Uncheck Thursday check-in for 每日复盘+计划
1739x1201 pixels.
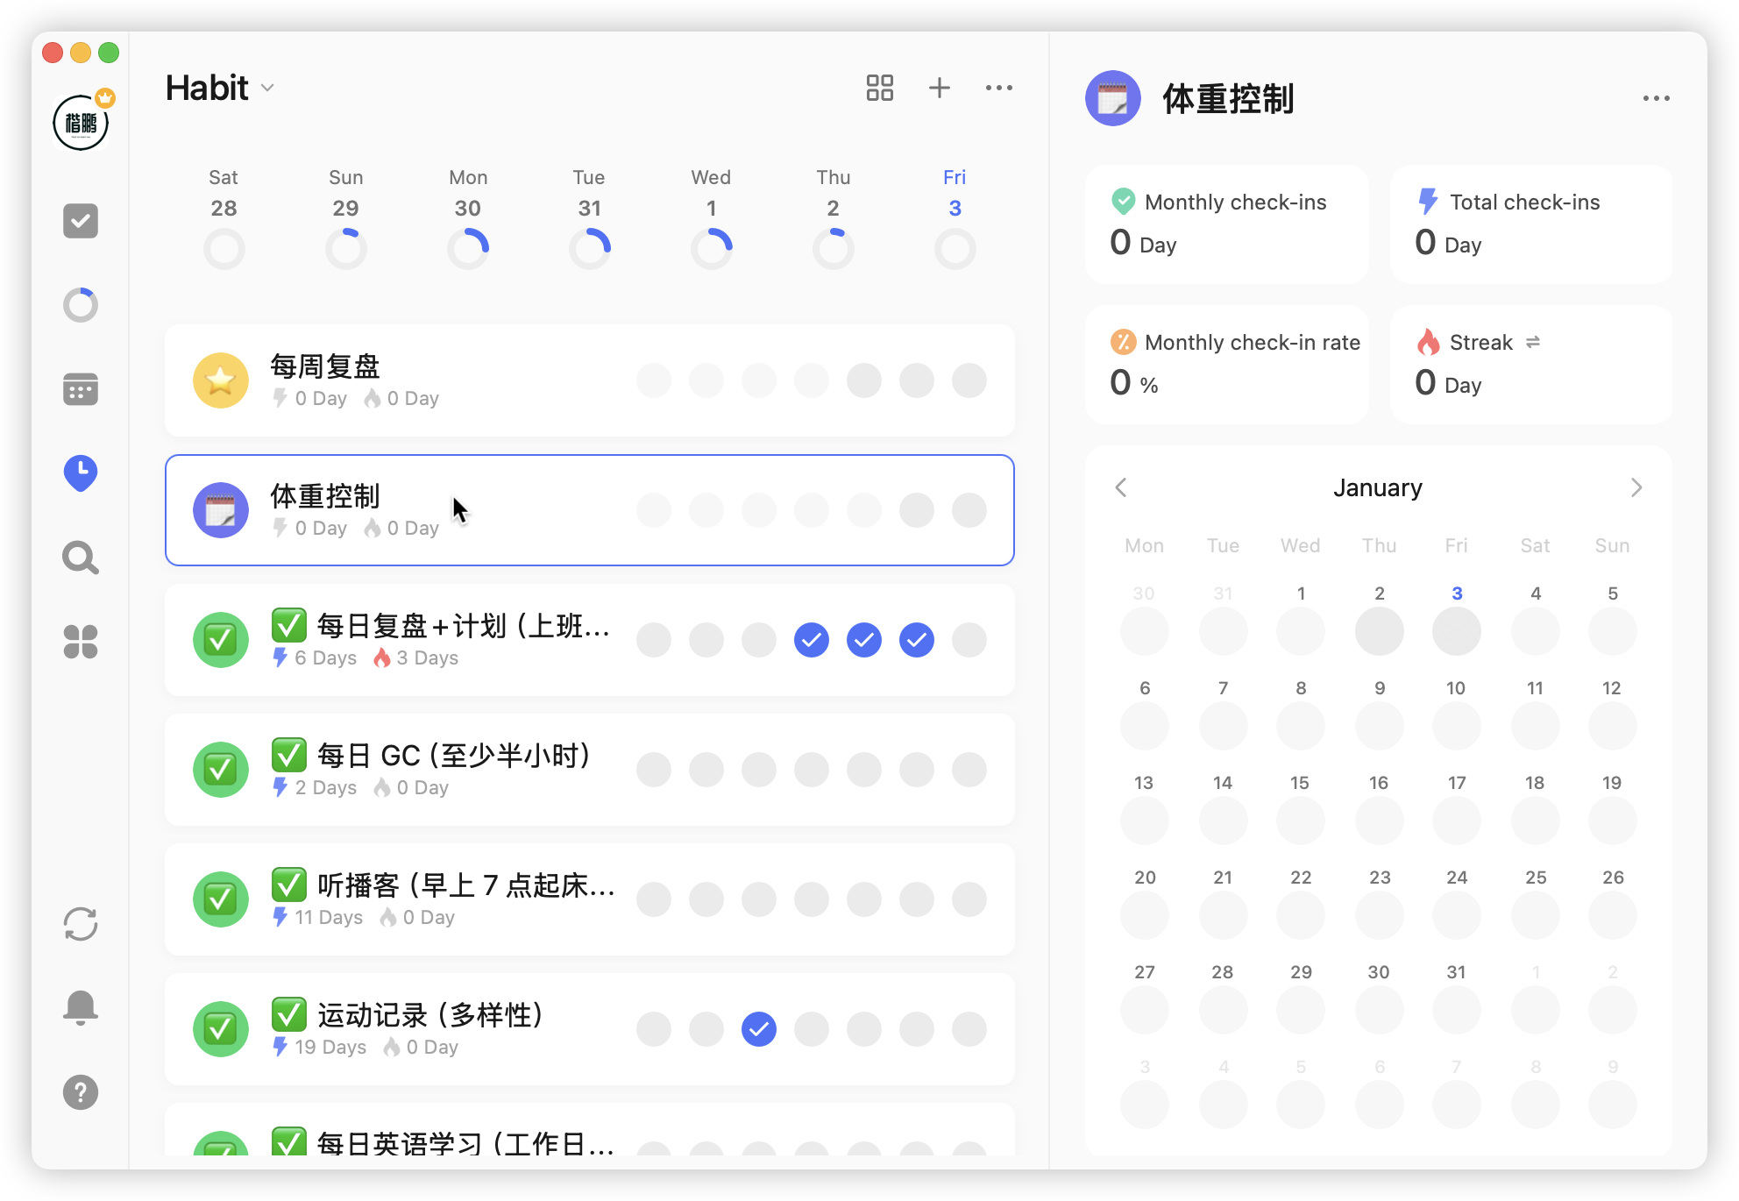(x=916, y=640)
